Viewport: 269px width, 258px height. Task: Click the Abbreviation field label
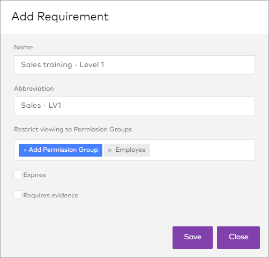click(34, 89)
